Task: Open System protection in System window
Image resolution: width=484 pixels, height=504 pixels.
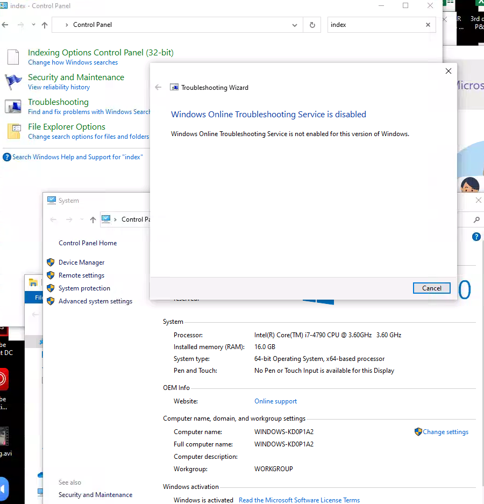Action: point(84,288)
